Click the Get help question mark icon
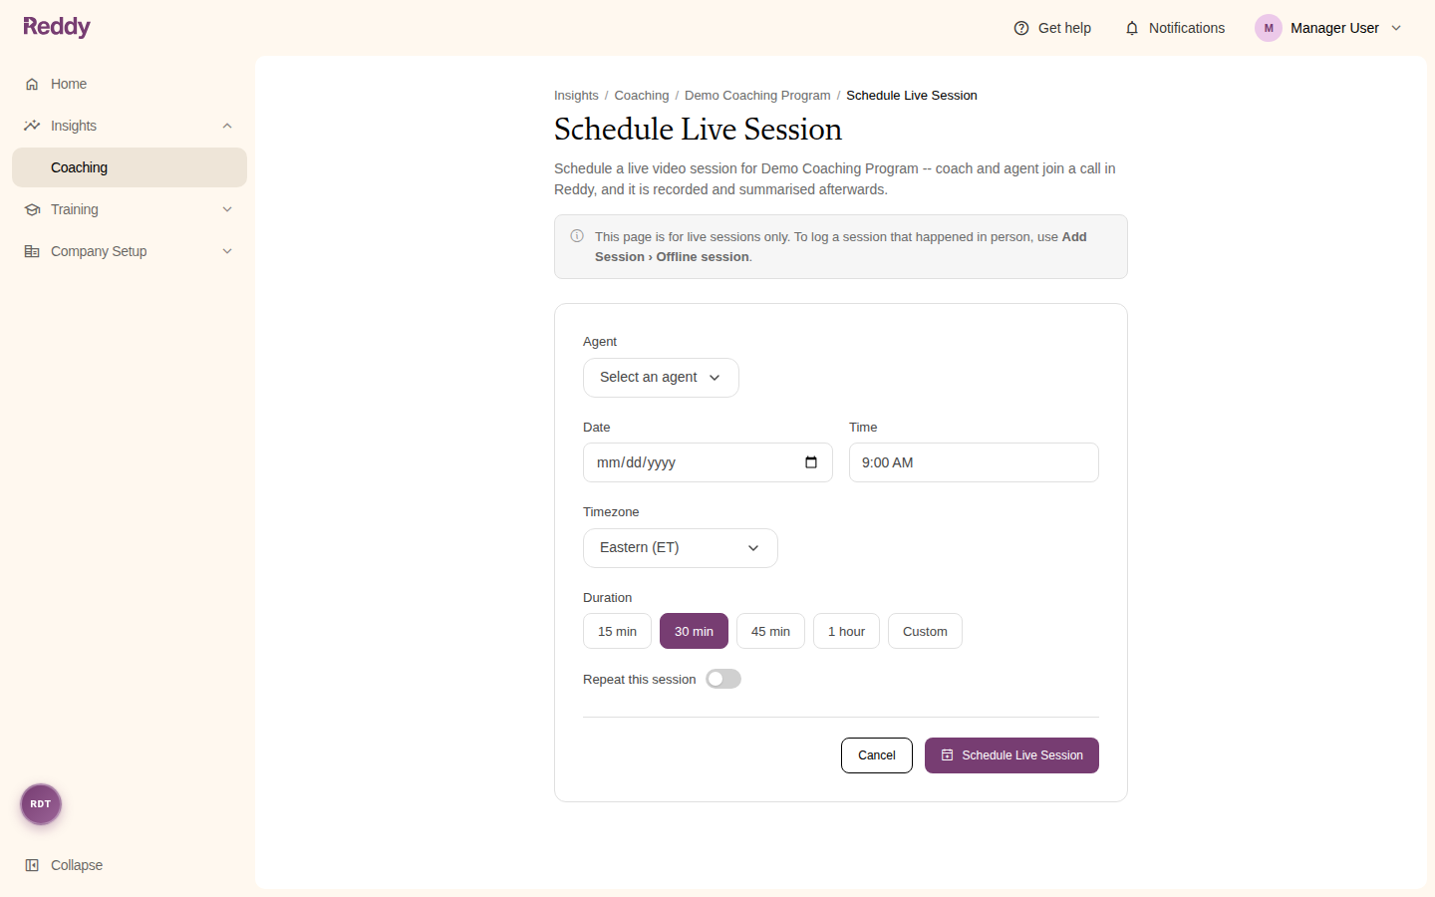1435x897 pixels. tap(1021, 28)
